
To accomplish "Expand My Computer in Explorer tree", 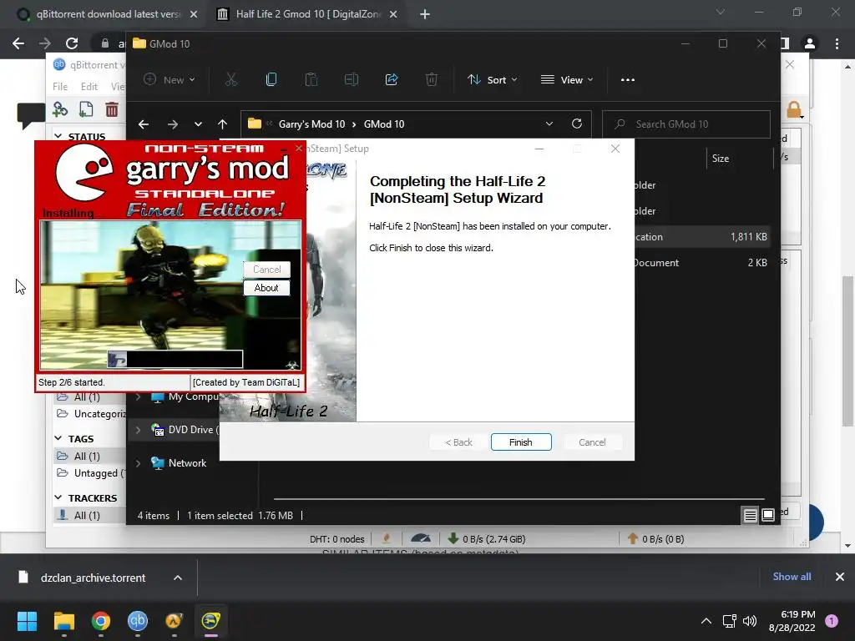I will (138, 396).
